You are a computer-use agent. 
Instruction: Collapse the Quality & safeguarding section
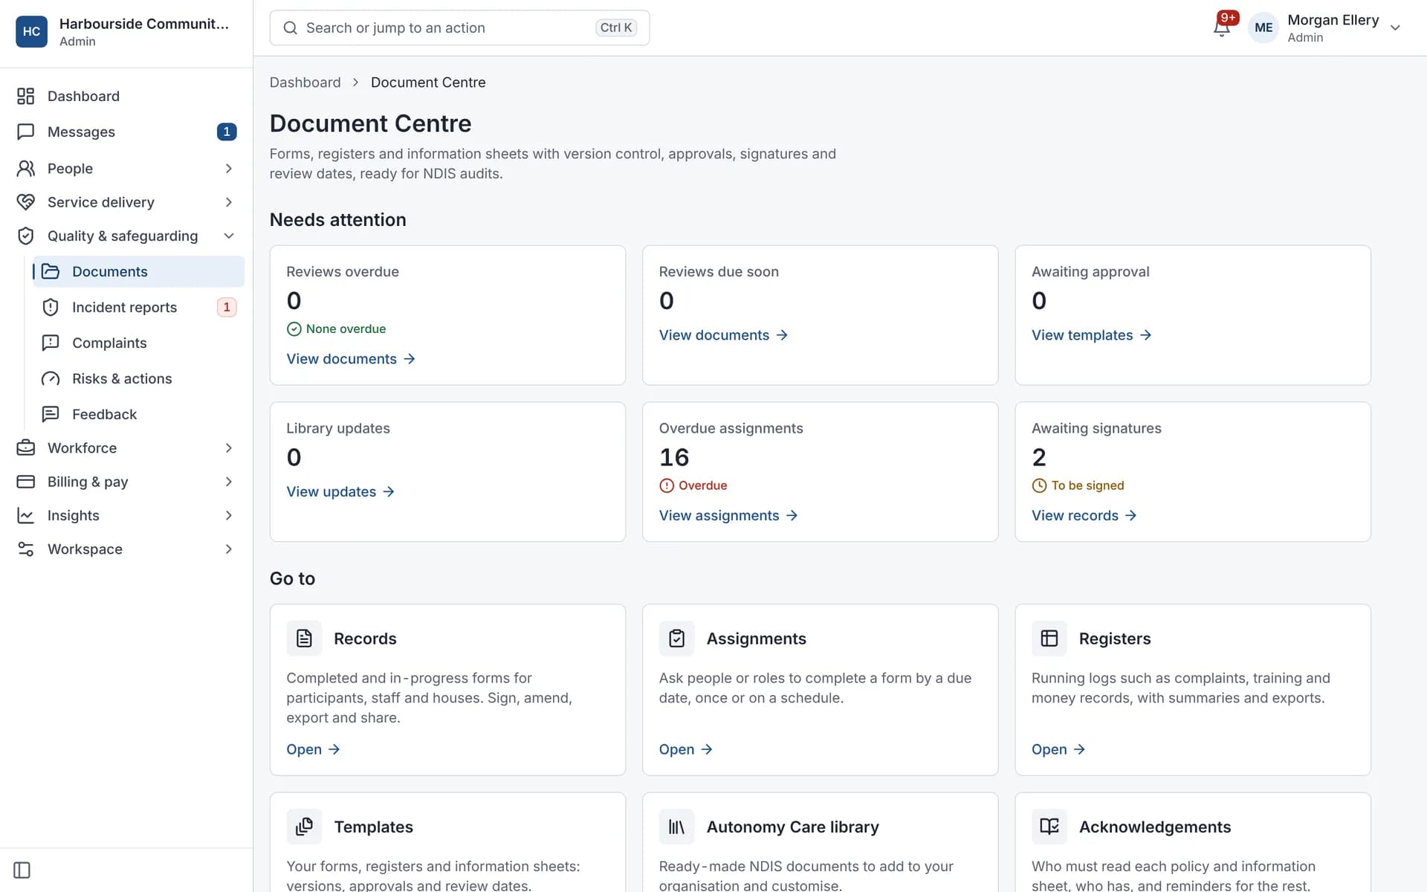coord(229,236)
